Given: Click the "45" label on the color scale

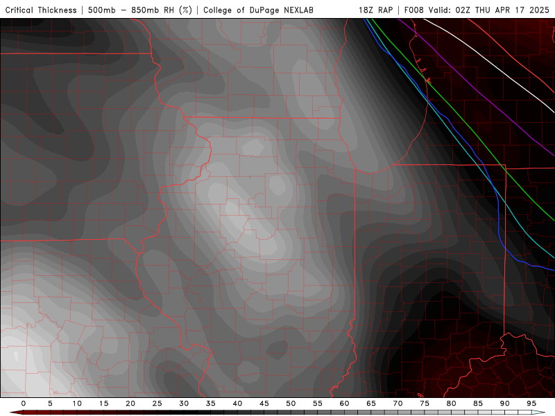Looking at the screenshot, I should point(264,404).
